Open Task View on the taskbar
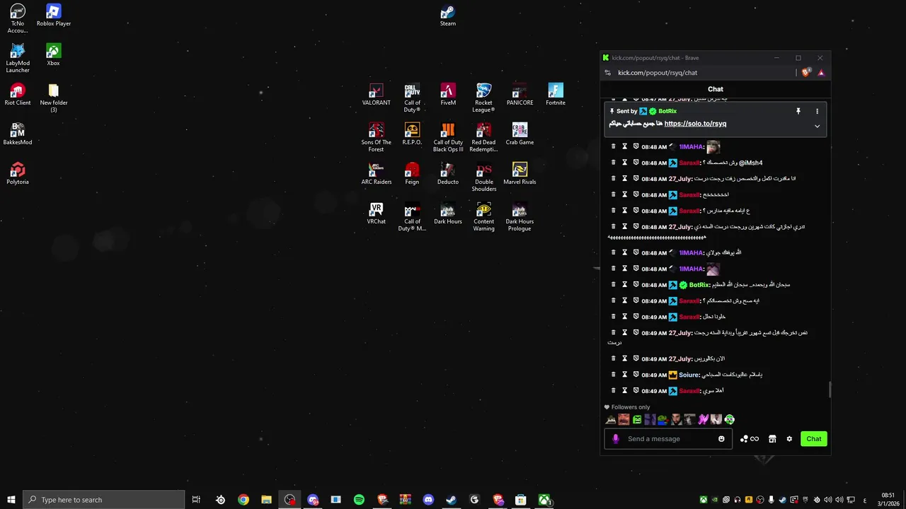 (x=196, y=500)
